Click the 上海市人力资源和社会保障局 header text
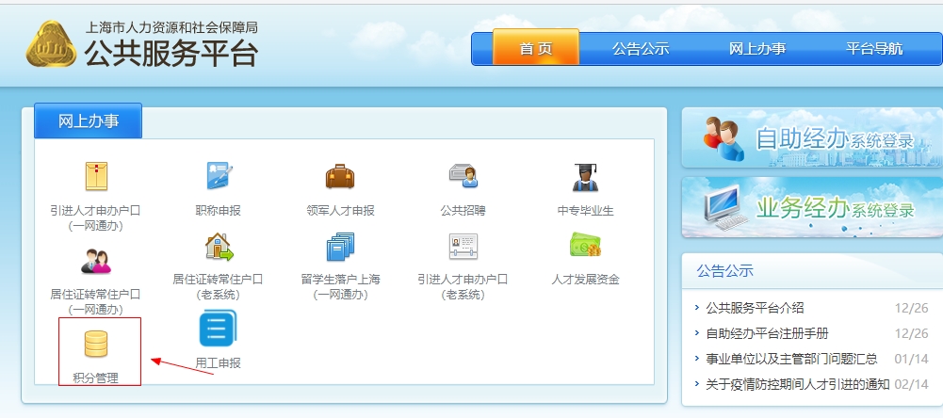 point(172,27)
